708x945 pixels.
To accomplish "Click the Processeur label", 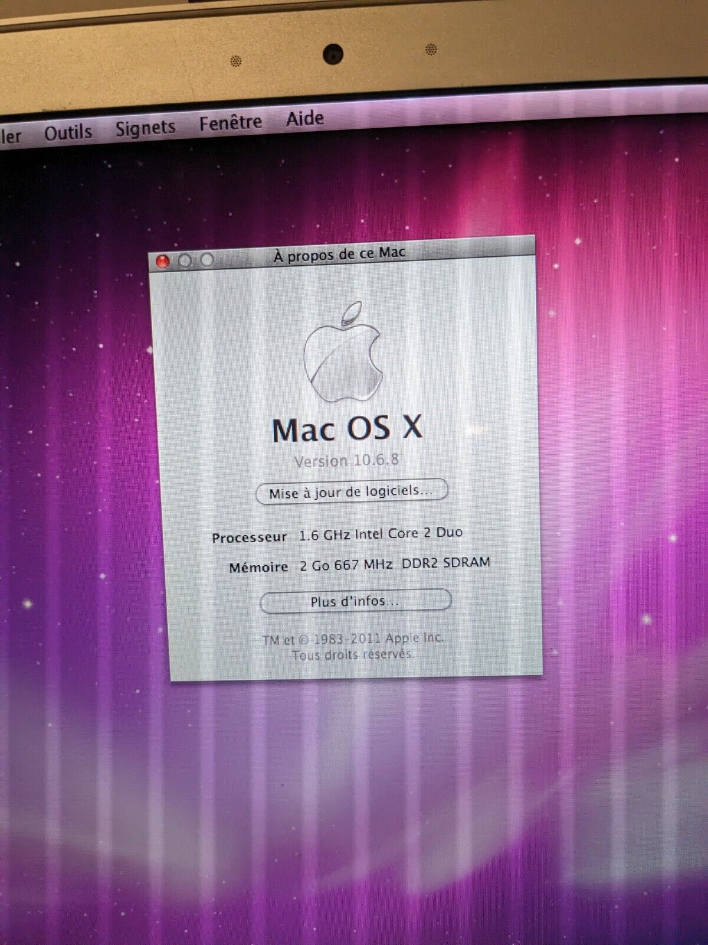I will [249, 537].
